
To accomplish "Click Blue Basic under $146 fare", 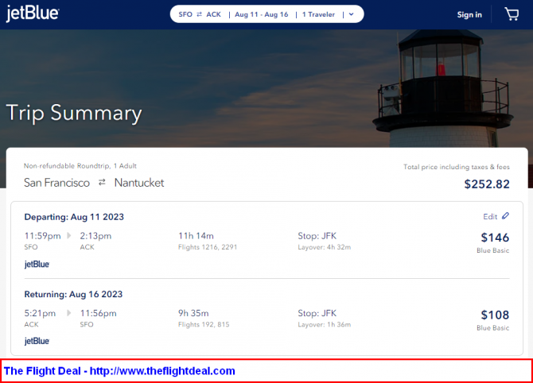I will [493, 250].
